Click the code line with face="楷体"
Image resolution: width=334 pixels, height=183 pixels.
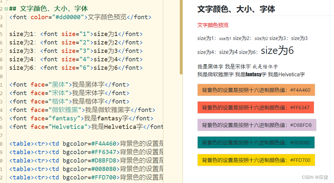69,102
